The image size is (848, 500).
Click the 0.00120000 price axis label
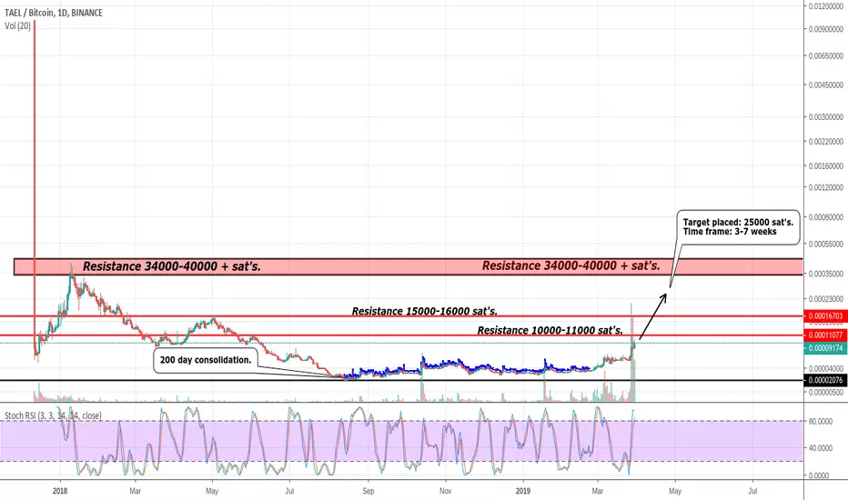pyautogui.click(x=826, y=187)
